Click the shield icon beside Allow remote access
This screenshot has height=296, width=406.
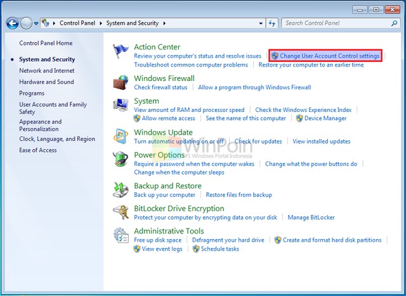(137, 118)
